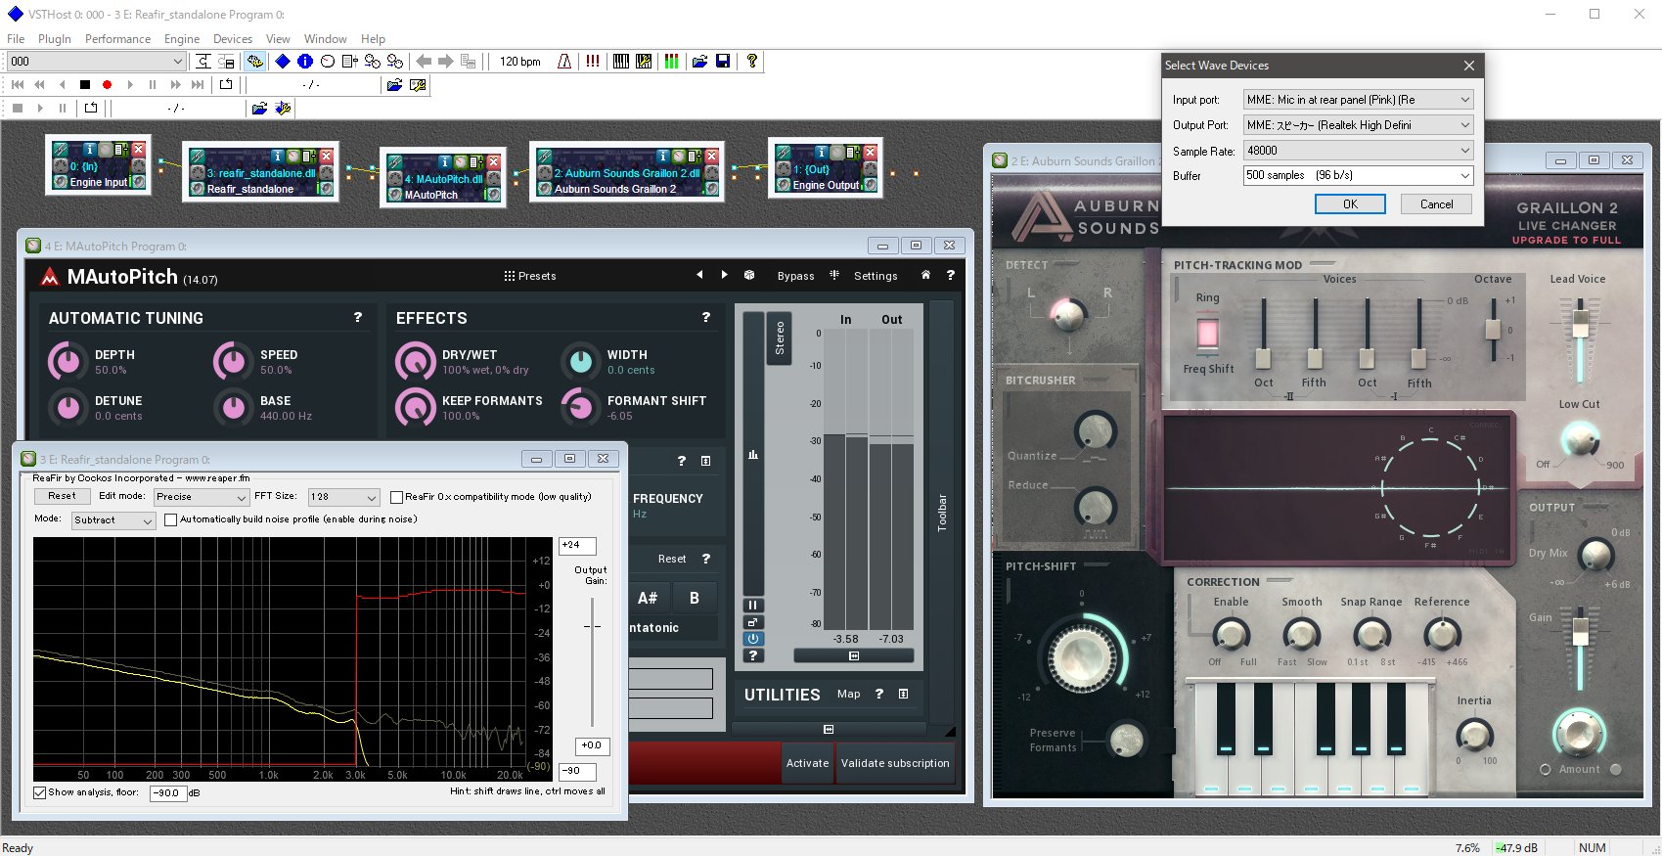The image size is (1662, 856).
Task: Open the Buffer 500 samples dropdown
Action: (1358, 175)
